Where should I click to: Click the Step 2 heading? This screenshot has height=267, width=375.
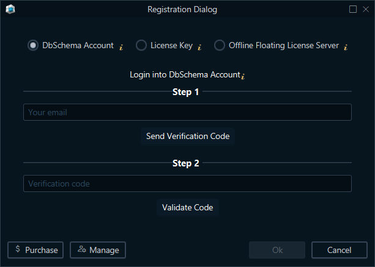click(x=185, y=163)
